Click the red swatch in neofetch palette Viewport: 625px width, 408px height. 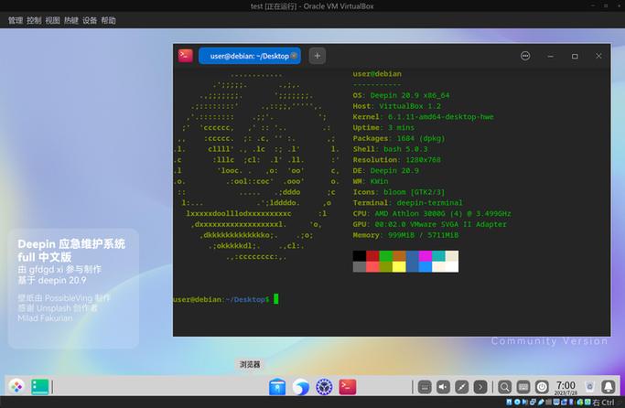[372, 256]
